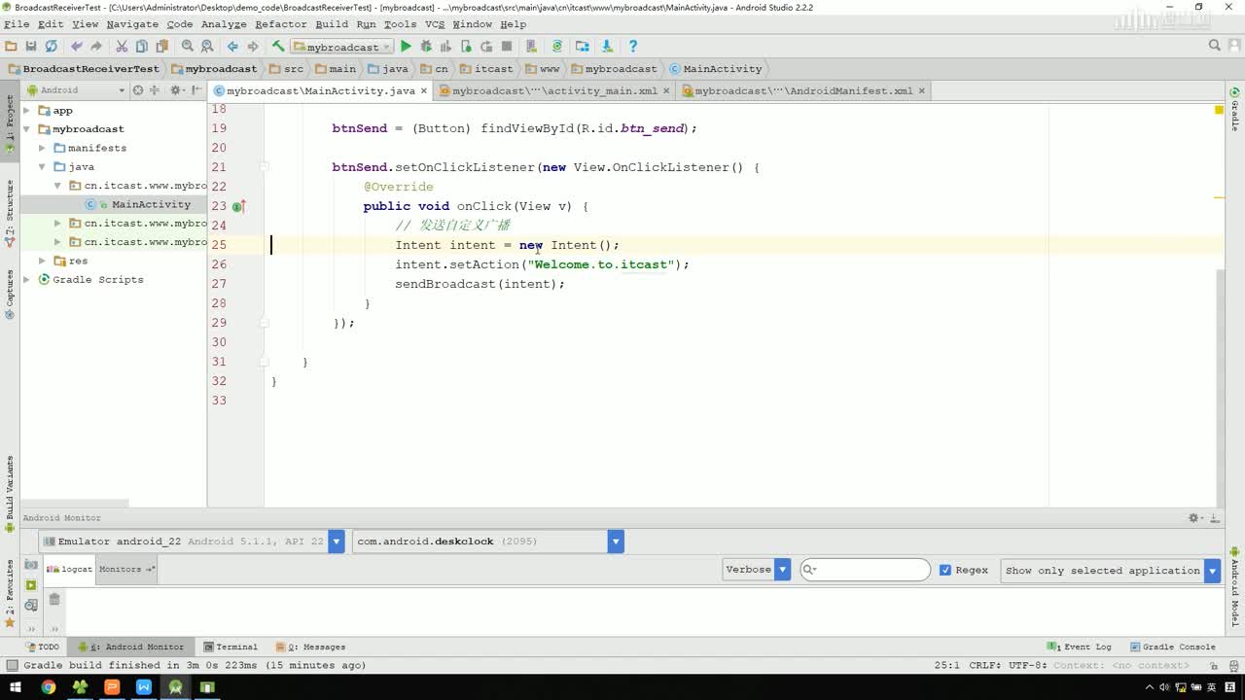The height and width of the screenshot is (700, 1245).
Task: Run the app with the green play icon
Action: 407,46
